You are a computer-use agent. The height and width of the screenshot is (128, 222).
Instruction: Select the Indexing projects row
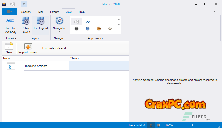46,66
